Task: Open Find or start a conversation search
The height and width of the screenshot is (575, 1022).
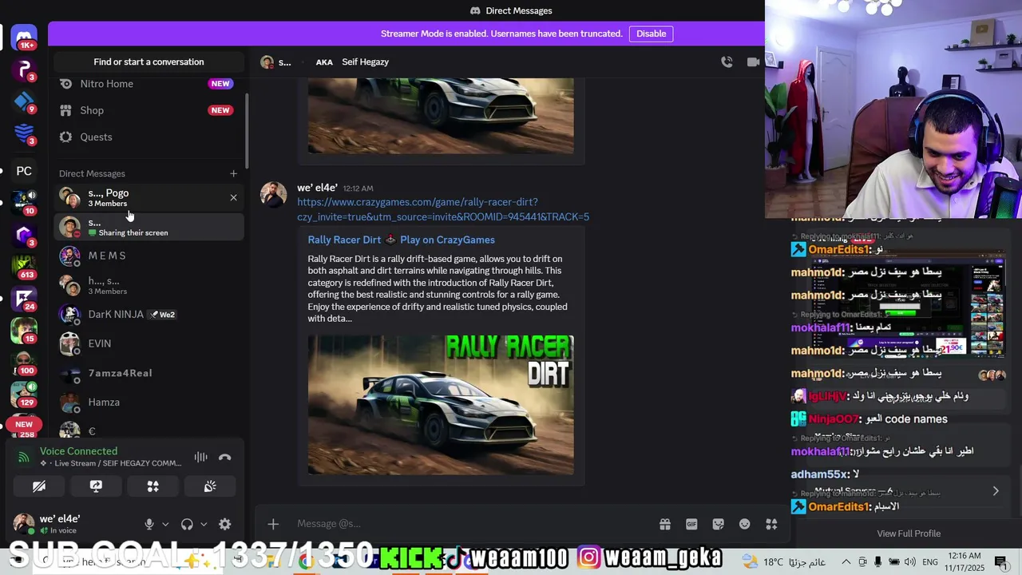Action: coord(149,61)
